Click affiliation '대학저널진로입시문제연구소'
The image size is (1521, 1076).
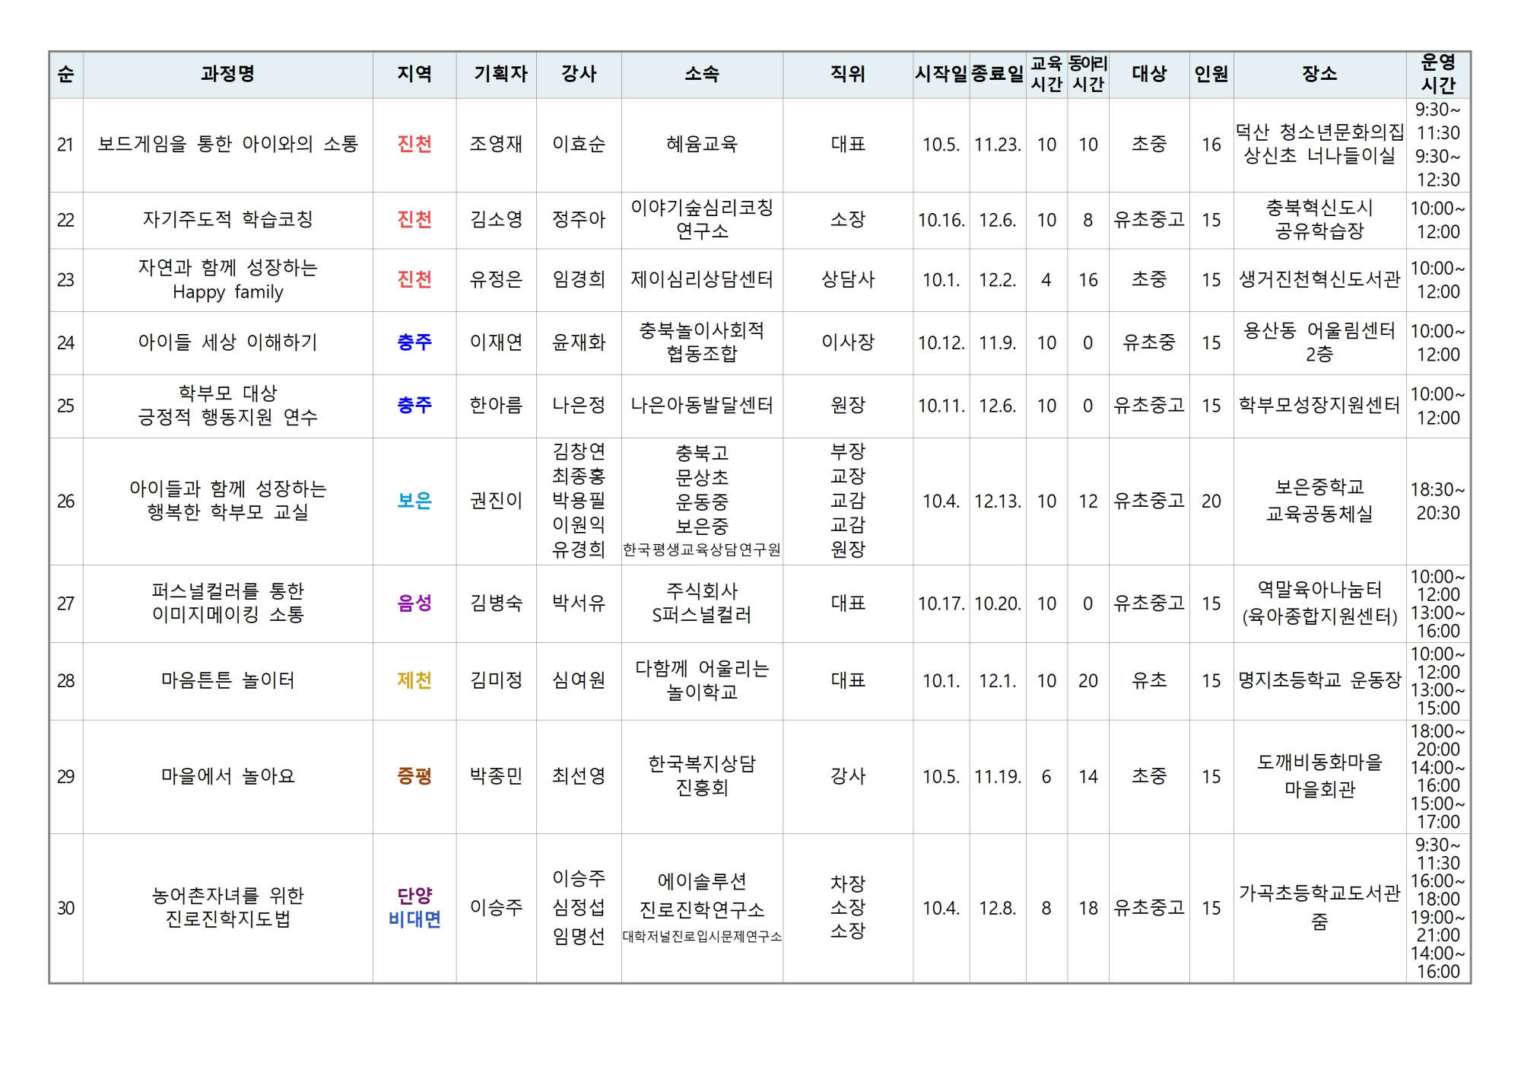702,937
